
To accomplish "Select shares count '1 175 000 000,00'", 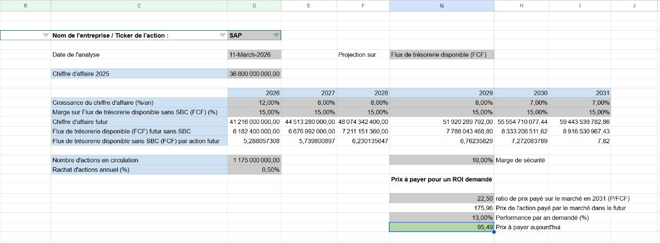I will 254,160.
